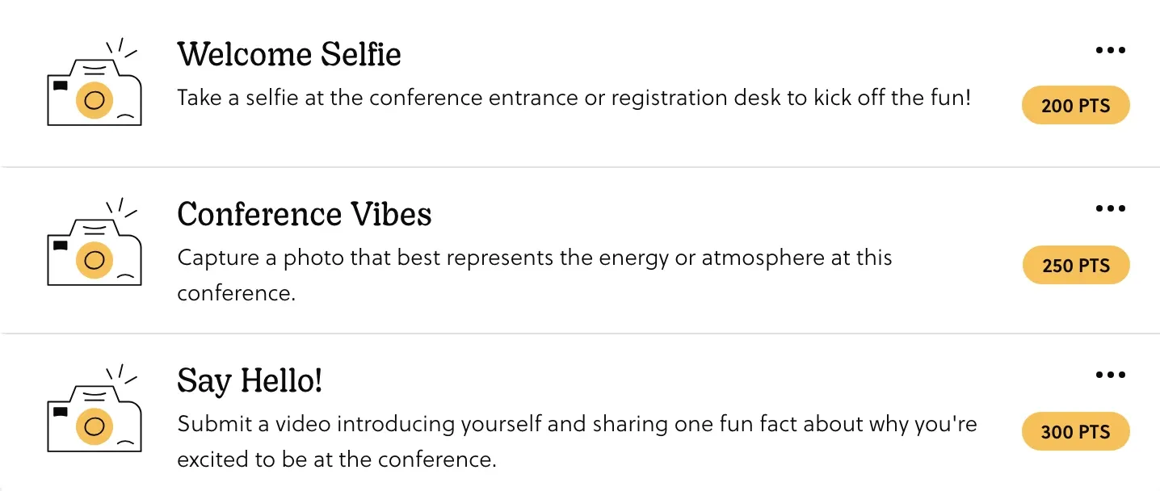The image size is (1160, 491).
Task: Select the 300 PTS badge for Say Hello!
Action: [x=1074, y=431]
